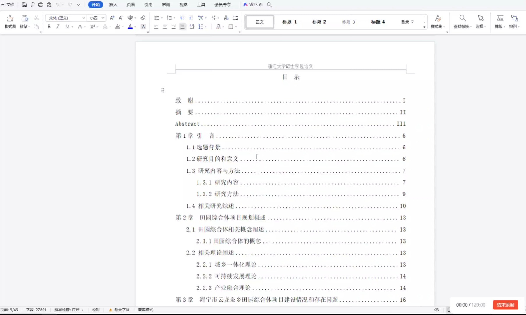Click 校对 proofreading in status bar
526x315 pixels.
coord(96,310)
